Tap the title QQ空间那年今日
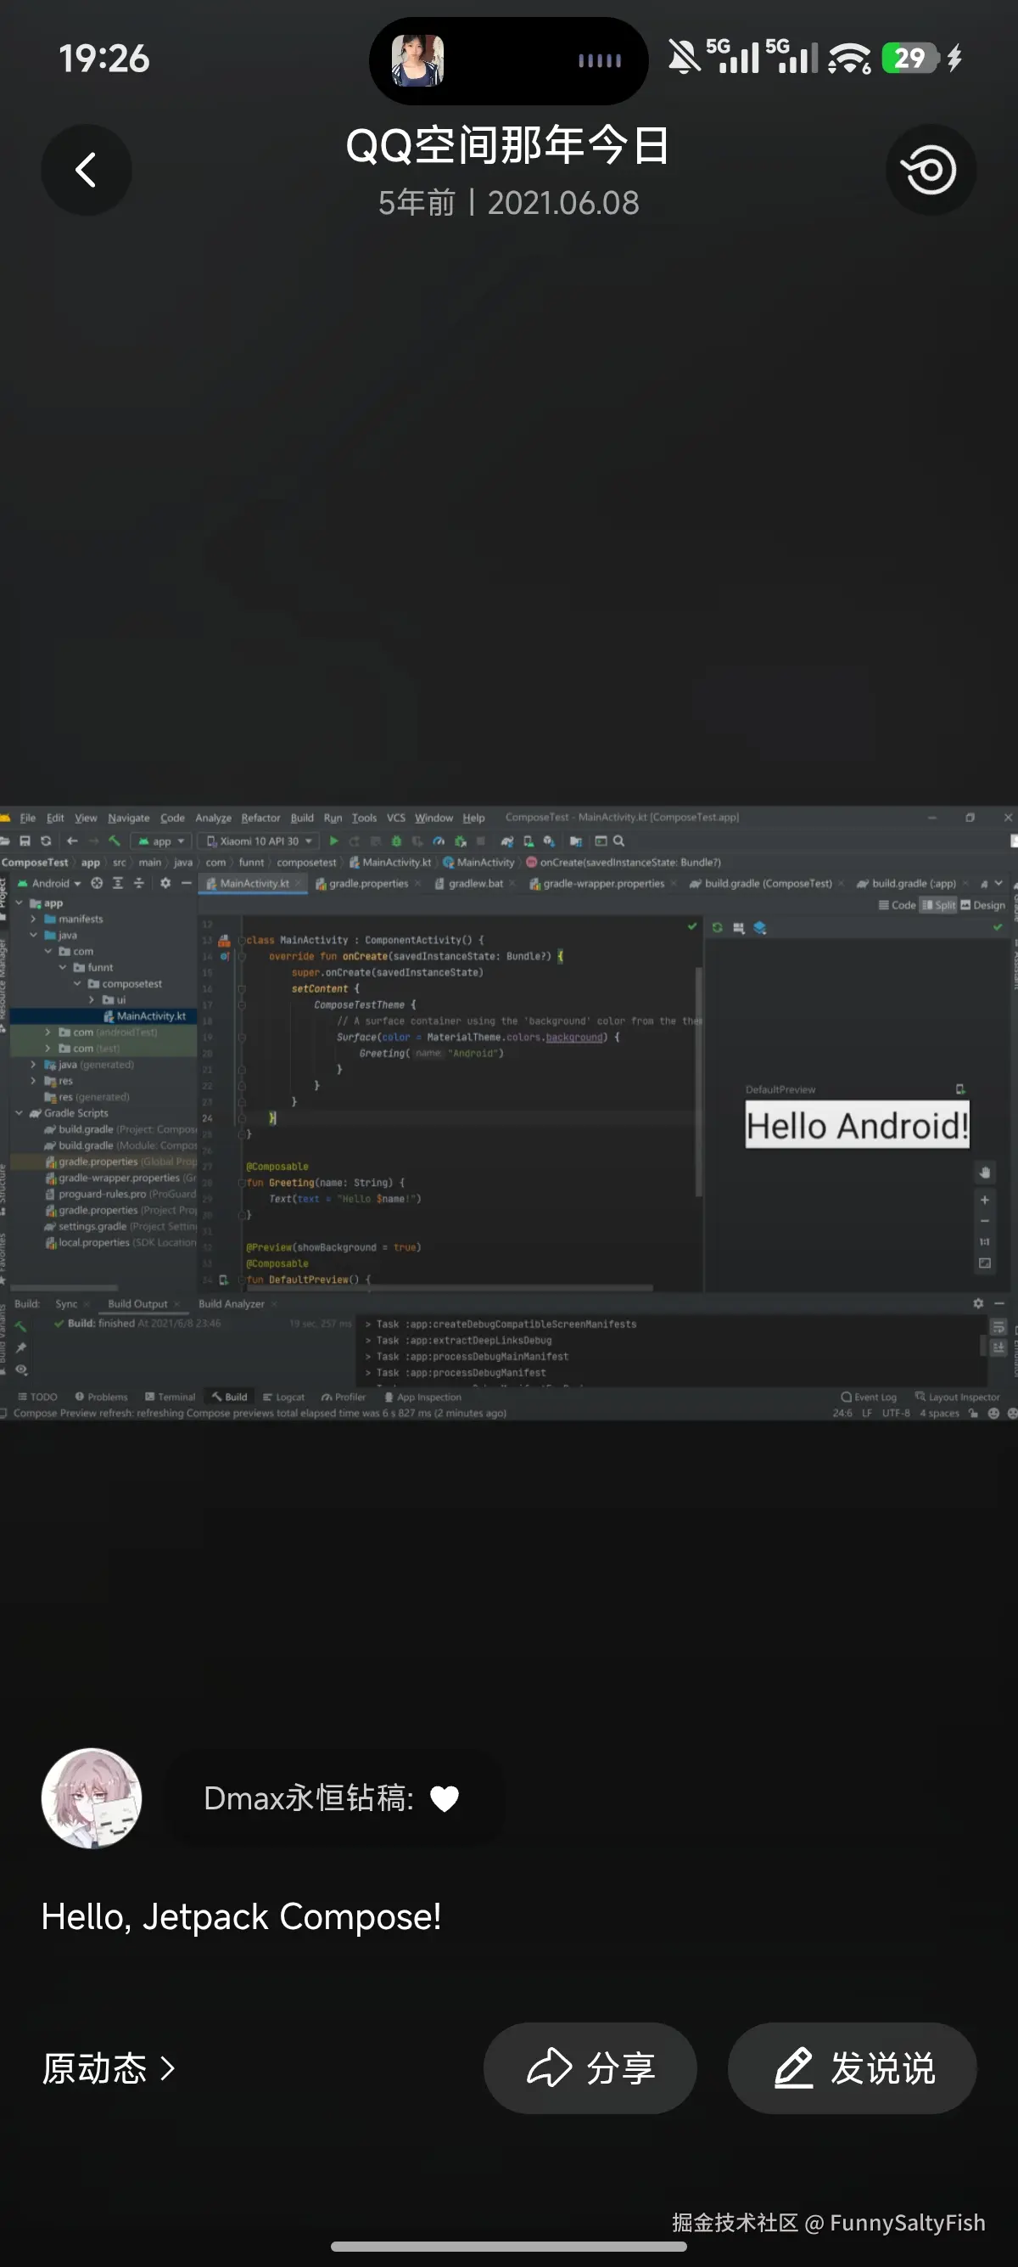 (x=508, y=145)
